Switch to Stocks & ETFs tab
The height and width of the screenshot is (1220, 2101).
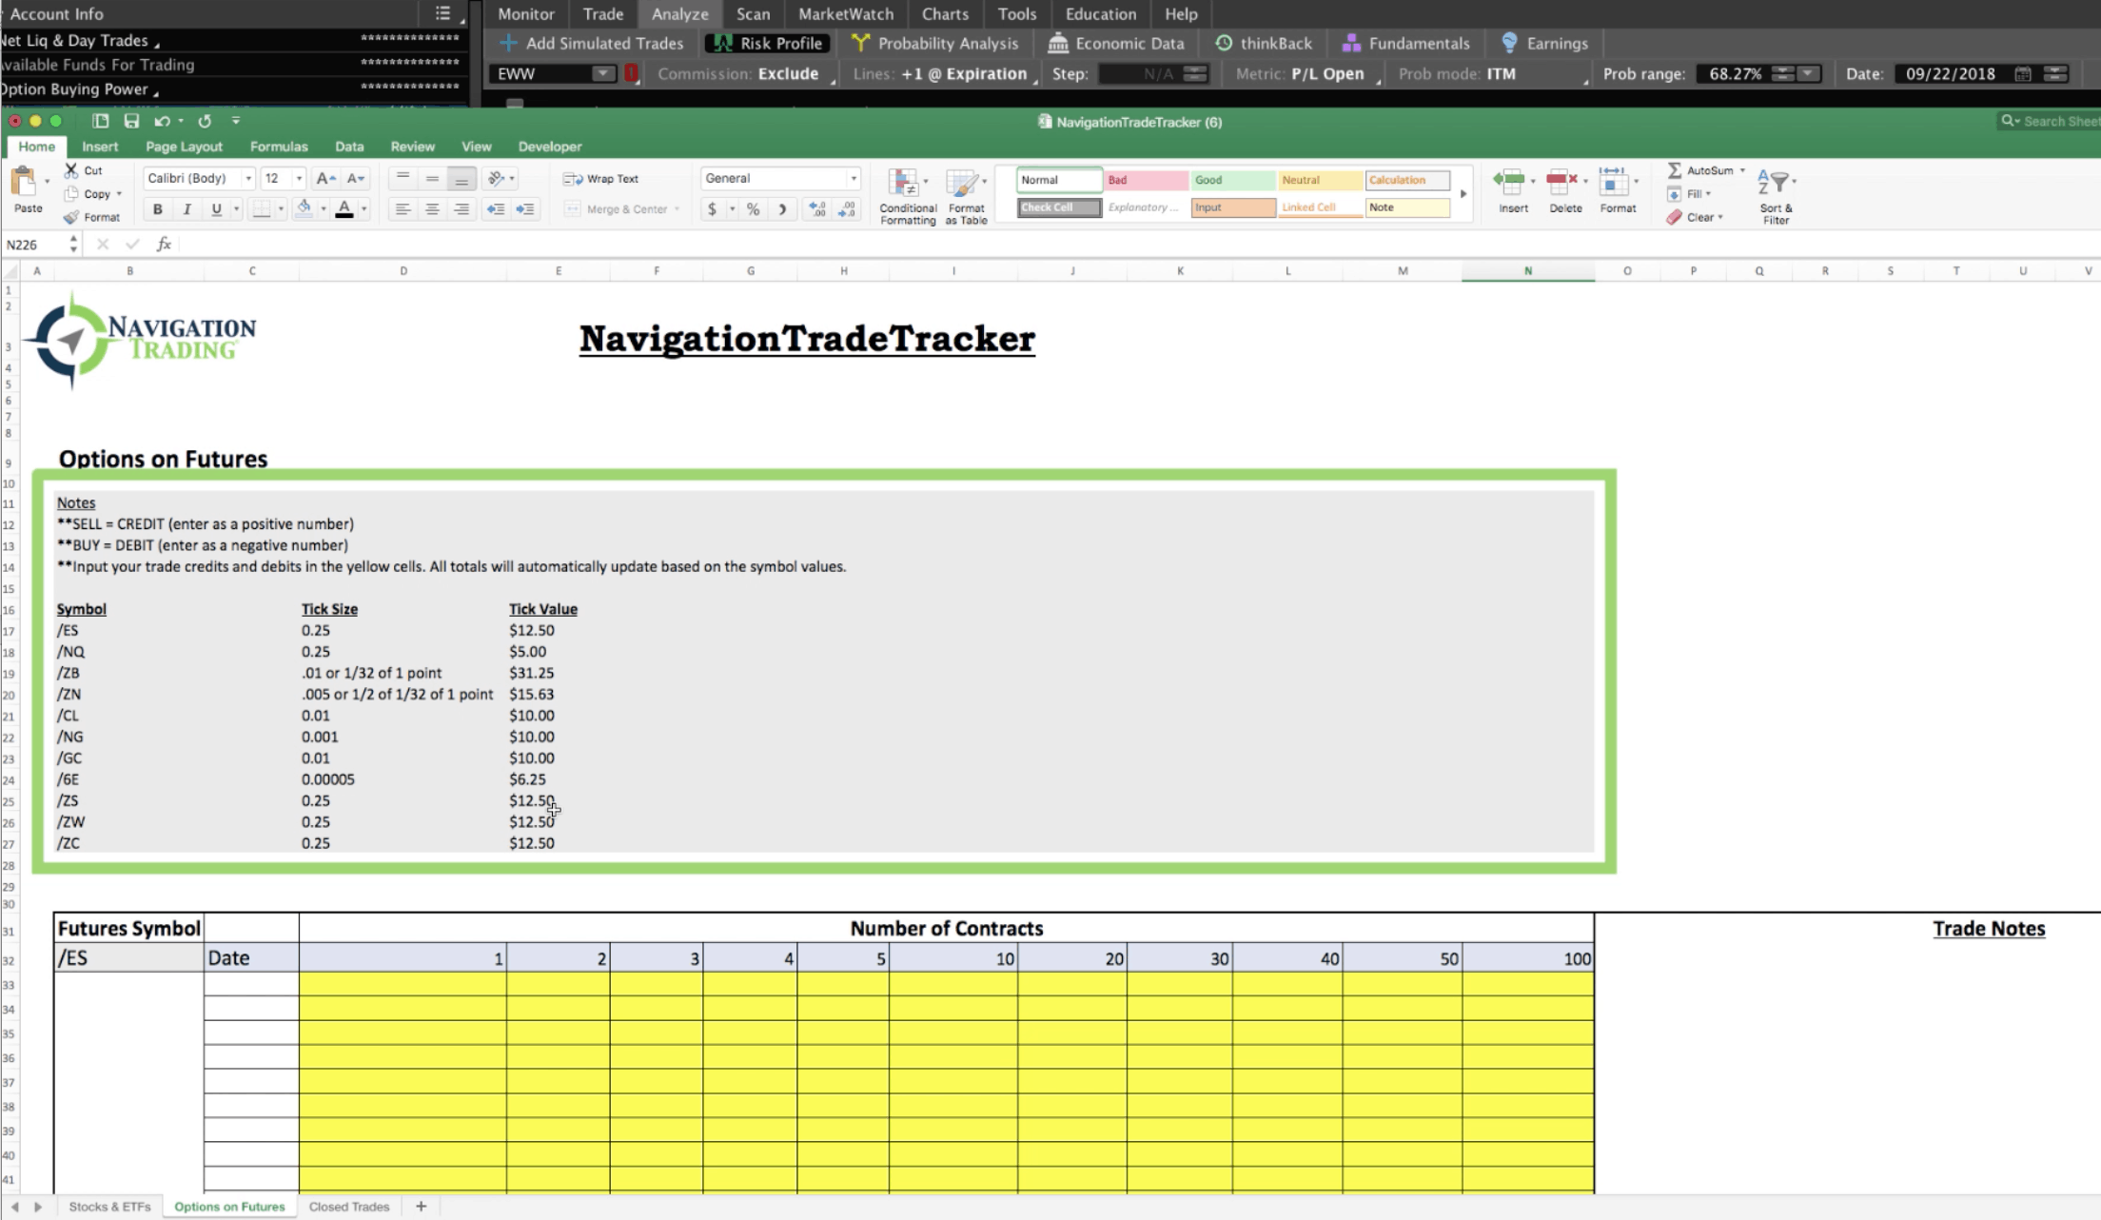(x=108, y=1207)
